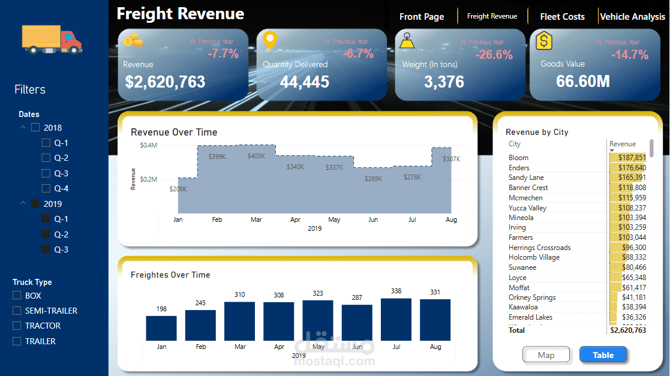Image resolution: width=670 pixels, height=376 pixels.
Task: Uncheck the 2019 Q-2 checkbox
Action: [x=46, y=234]
